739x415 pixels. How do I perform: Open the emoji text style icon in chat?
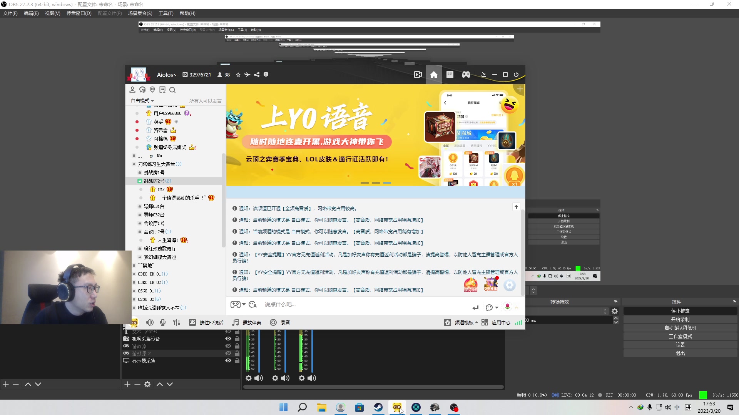point(253,305)
